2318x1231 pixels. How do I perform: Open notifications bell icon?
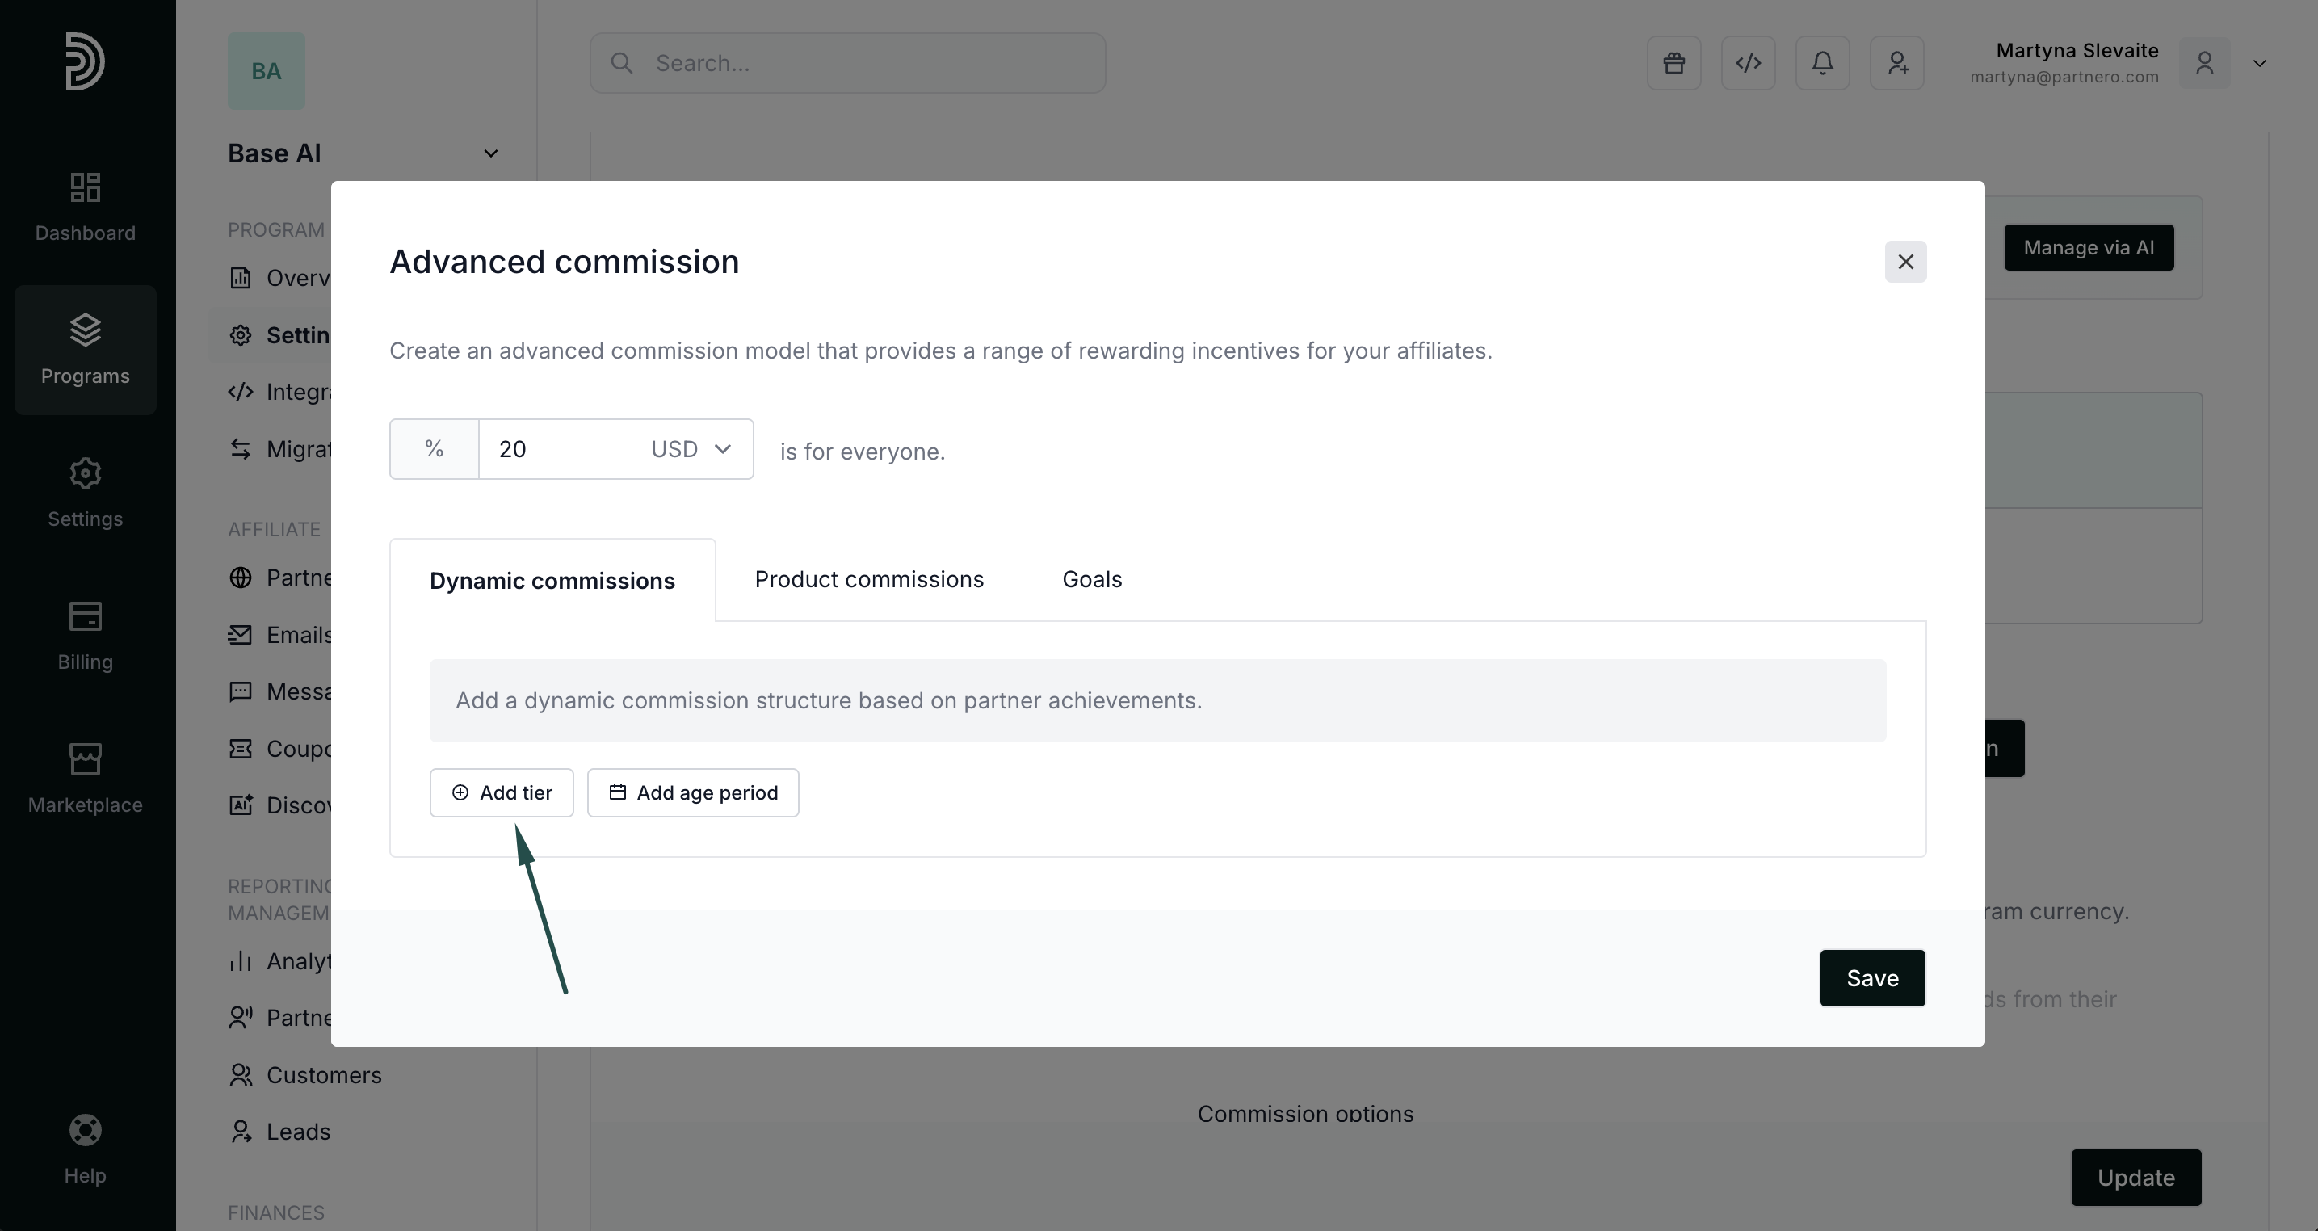pos(1822,63)
